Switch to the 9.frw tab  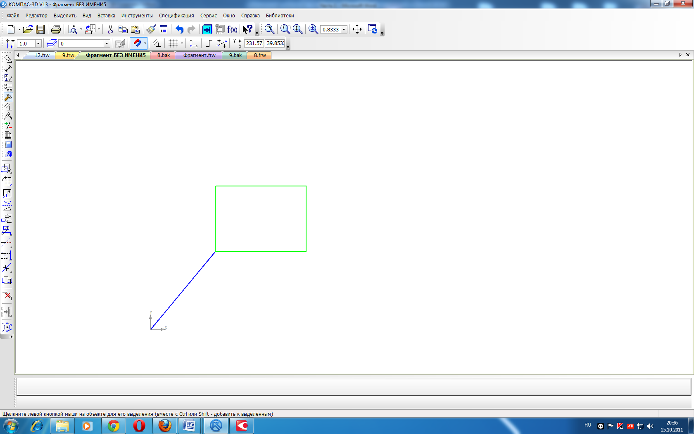pyautogui.click(x=68, y=55)
